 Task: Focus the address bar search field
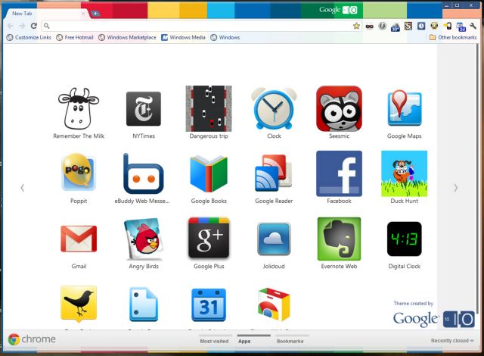click(x=200, y=26)
